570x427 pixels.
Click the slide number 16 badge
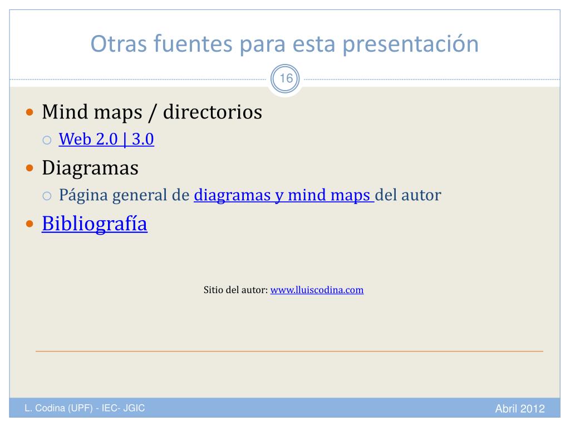pyautogui.click(x=286, y=78)
